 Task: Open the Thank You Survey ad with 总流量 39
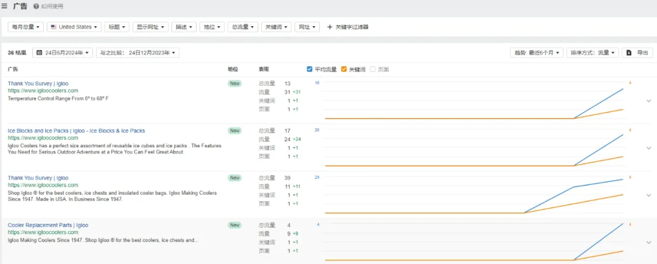coord(38,178)
